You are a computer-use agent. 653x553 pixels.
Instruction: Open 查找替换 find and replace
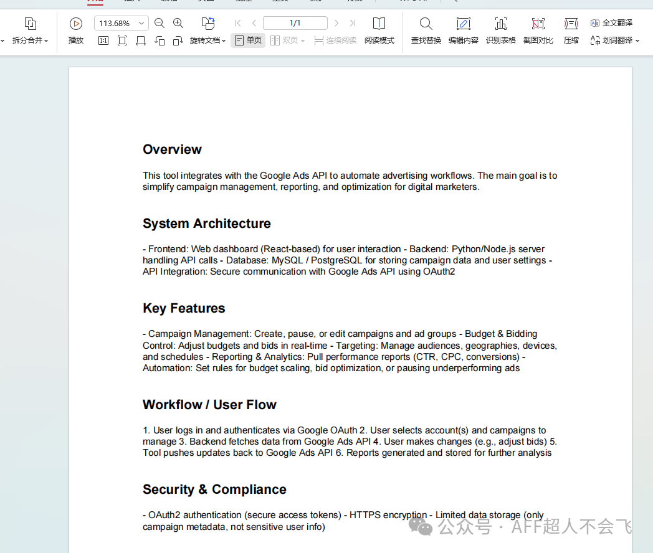pos(426,31)
